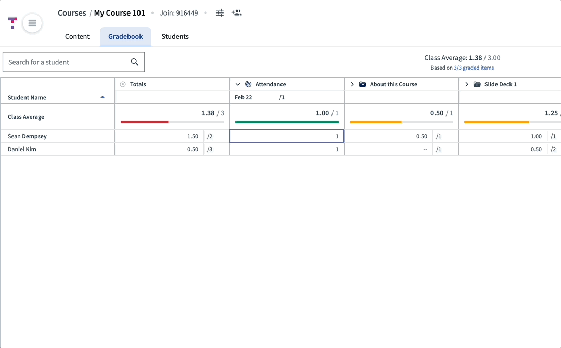Open course settings sliders icon
Screen dimensions: 561x348
pos(220,13)
